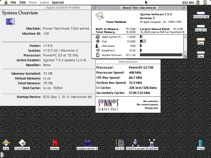Select the Dungeon Master II icon
This screenshot has height=158, width=211.
[x=87, y=143]
